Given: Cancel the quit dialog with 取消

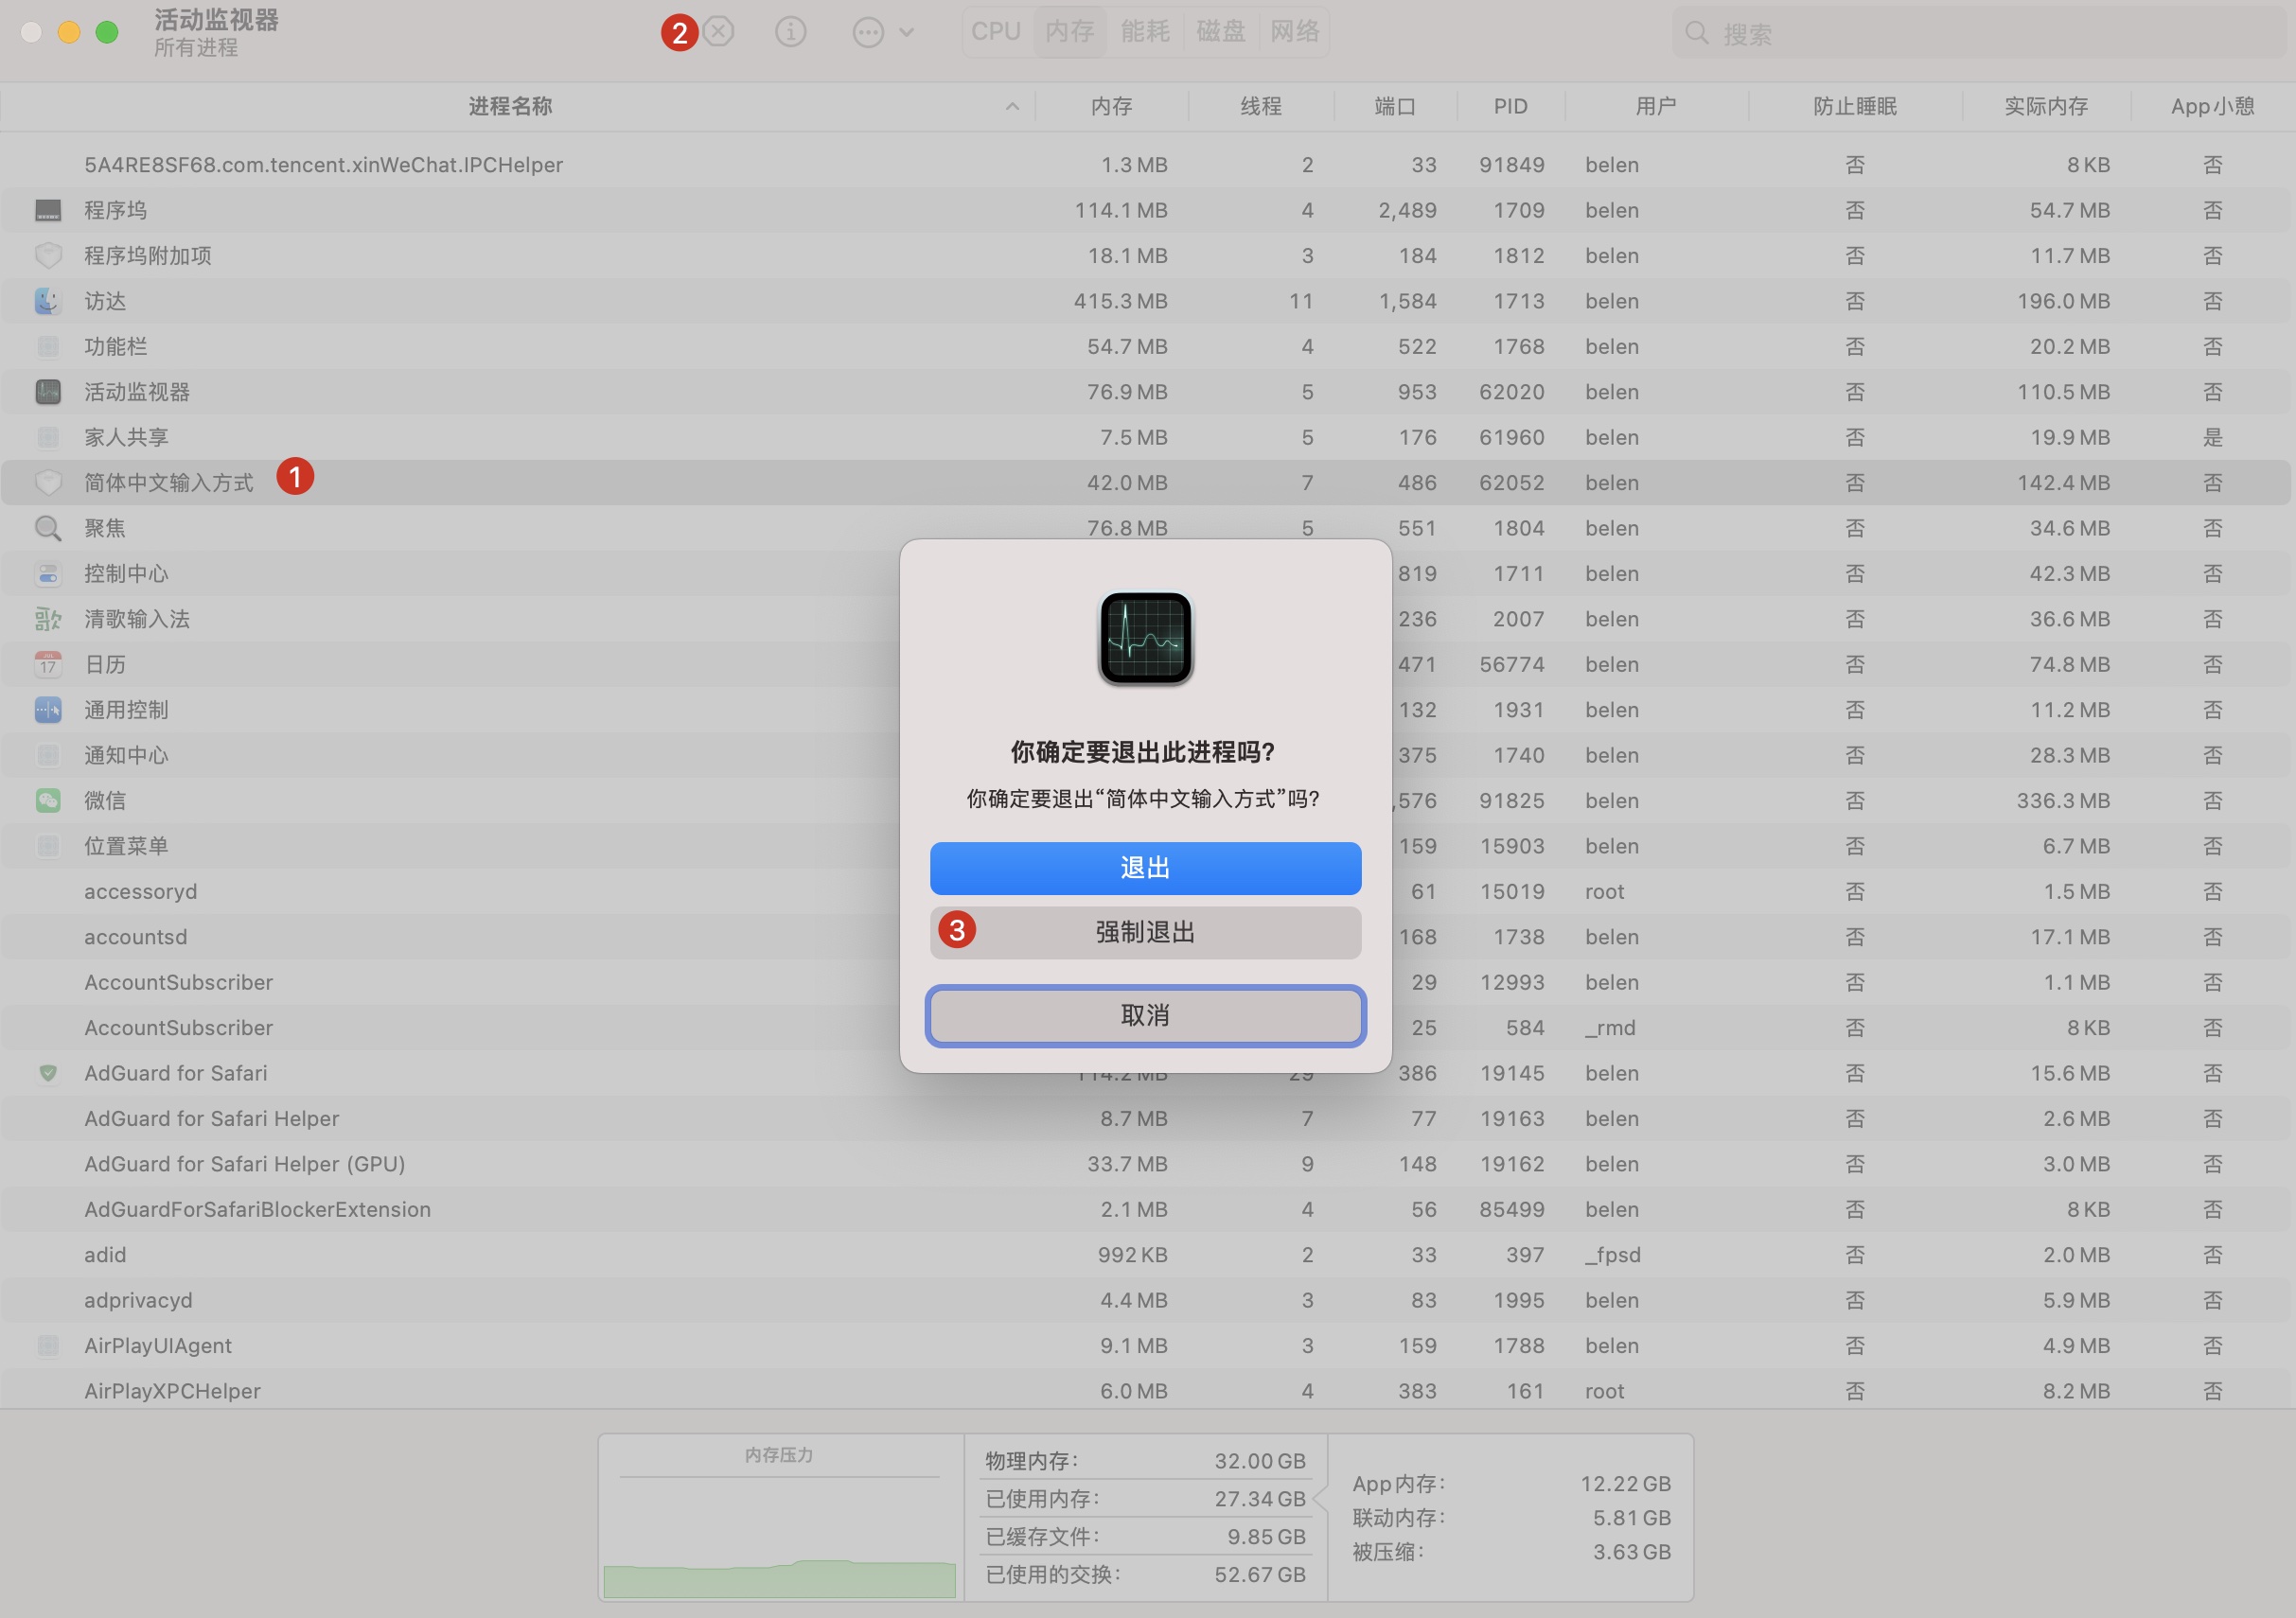Looking at the screenshot, I should pyautogui.click(x=1145, y=1015).
